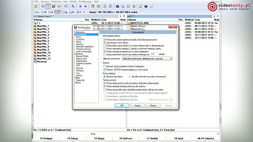Toggle 'Pokaż etykietę/ścieżkę sieciową' checkbox
The width and height of the screenshot is (253, 142).
click(104, 86)
